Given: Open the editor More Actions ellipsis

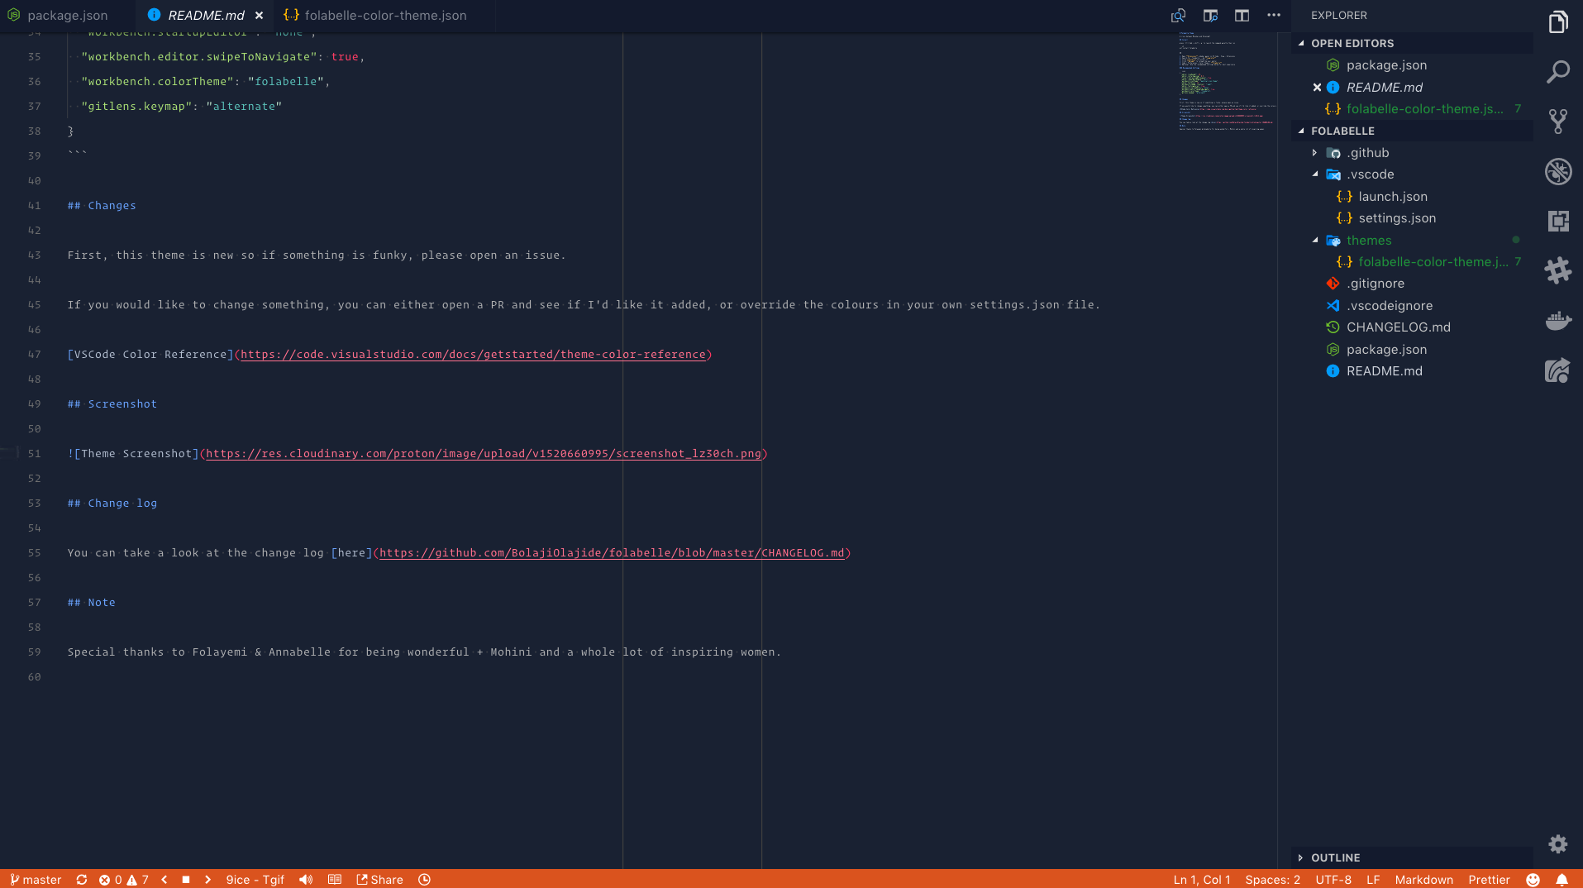Looking at the screenshot, I should click(1274, 15).
